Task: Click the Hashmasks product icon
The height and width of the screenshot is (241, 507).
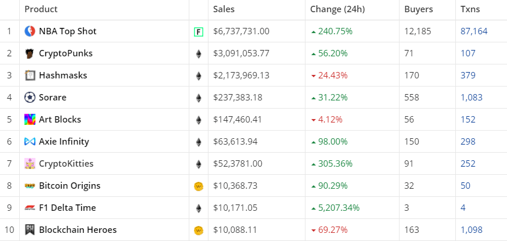Action: point(30,75)
